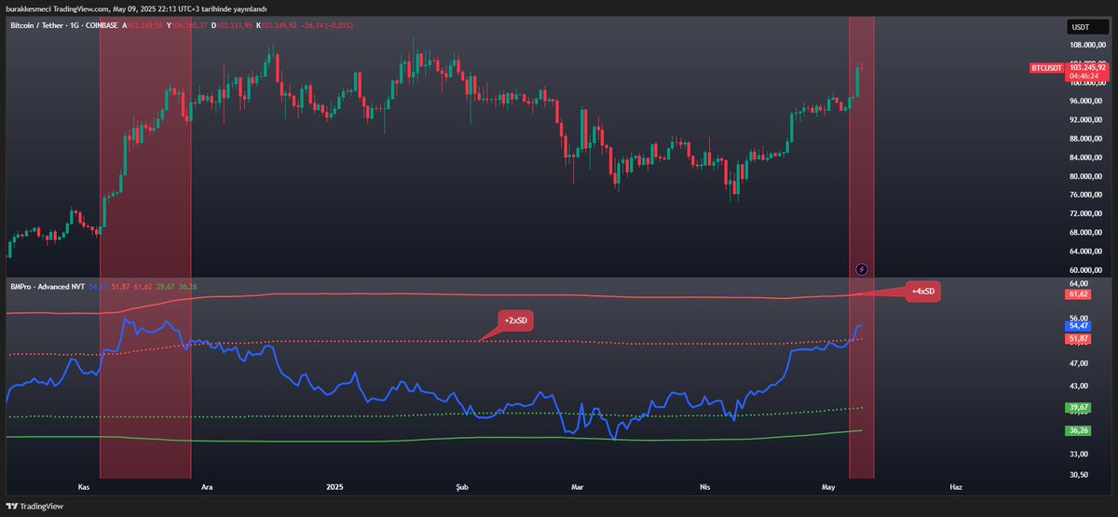Click the 61,62 red indicator value label
Screen dimensions: 1118x517
(x=1079, y=294)
